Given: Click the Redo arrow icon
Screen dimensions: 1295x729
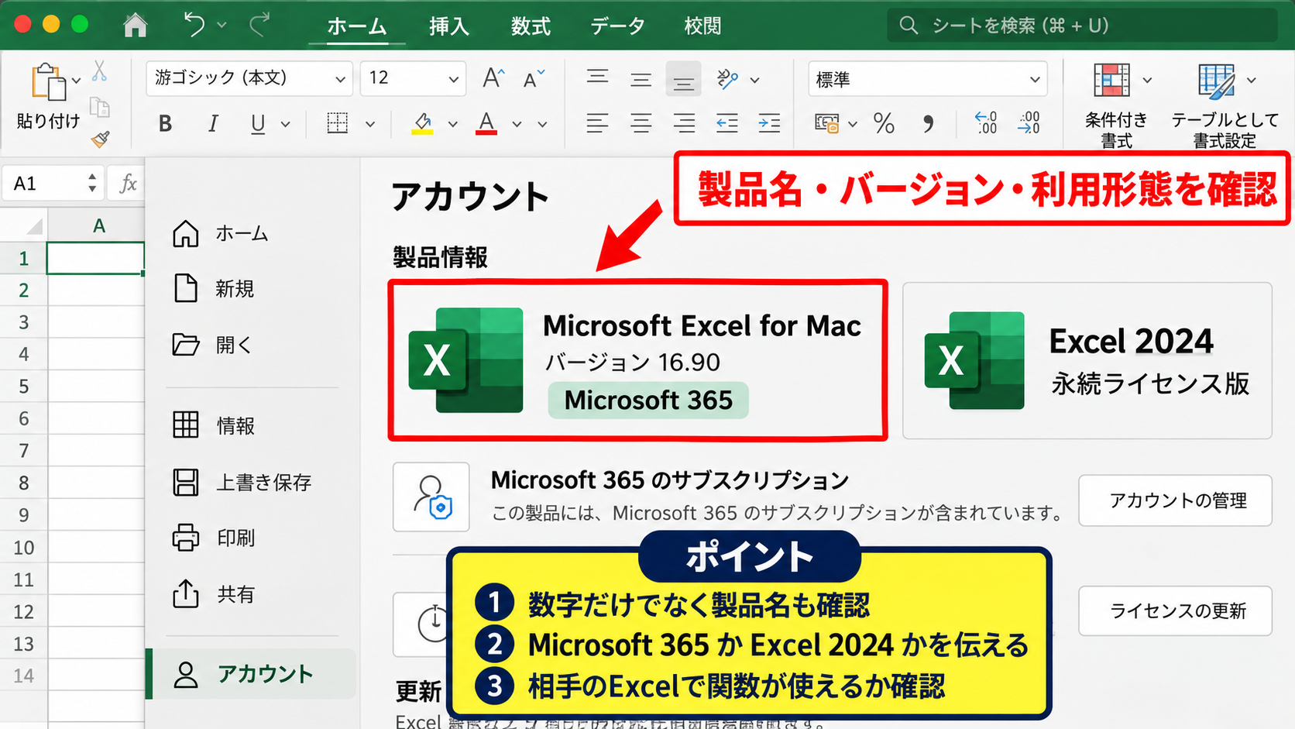Looking at the screenshot, I should coord(259,25).
